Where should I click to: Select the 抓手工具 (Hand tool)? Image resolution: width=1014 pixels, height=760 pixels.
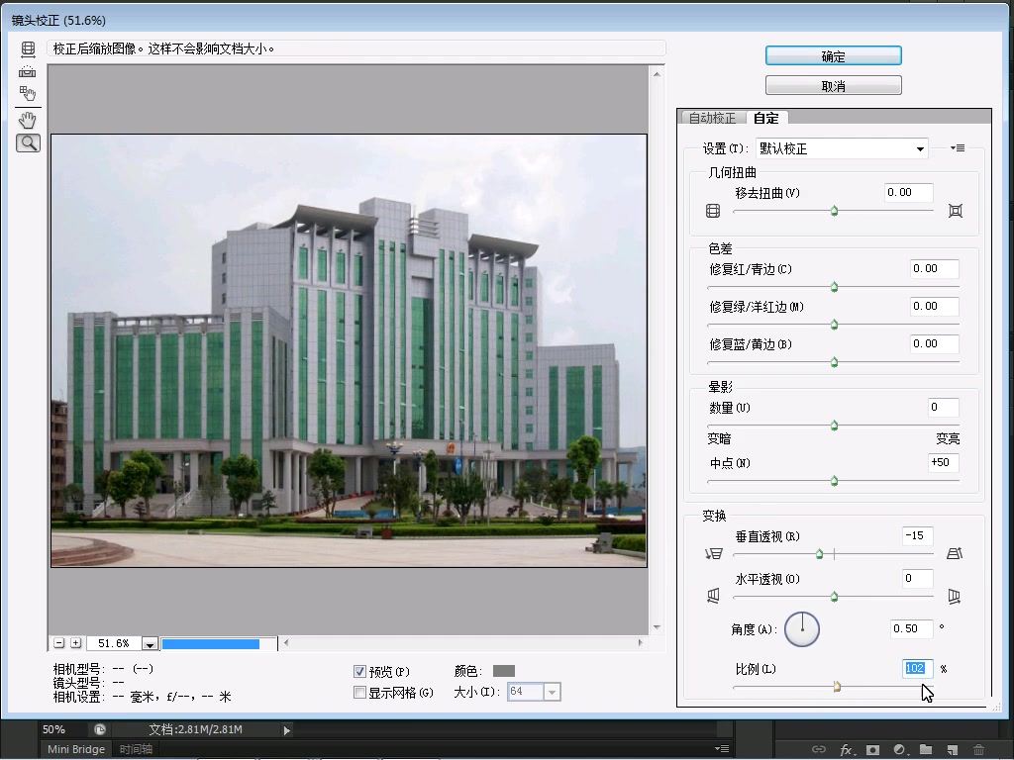tap(27, 119)
